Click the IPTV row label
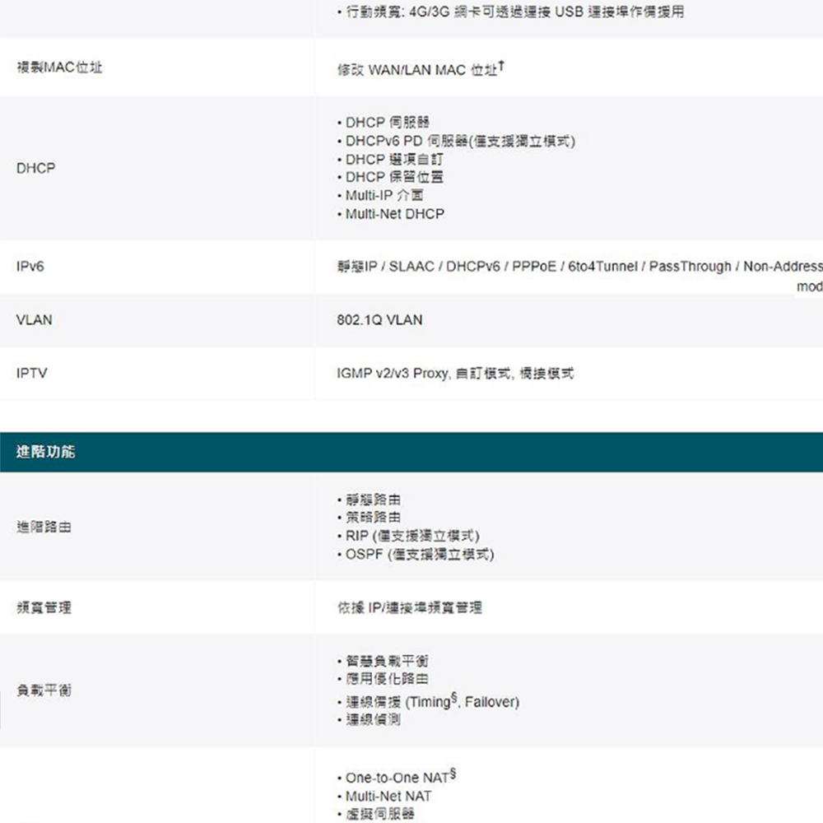This screenshot has height=823, width=823. 31,373
